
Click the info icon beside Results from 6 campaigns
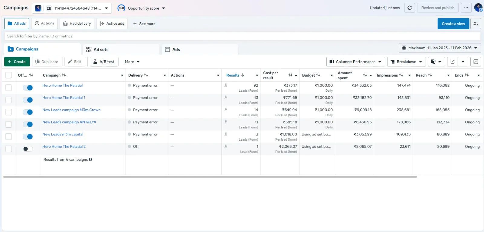pos(90,160)
